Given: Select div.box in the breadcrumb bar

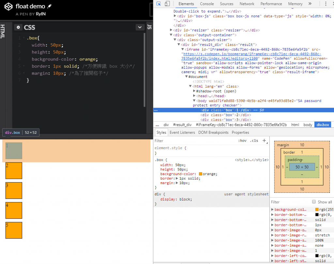Looking at the screenshot, I should coord(323,125).
